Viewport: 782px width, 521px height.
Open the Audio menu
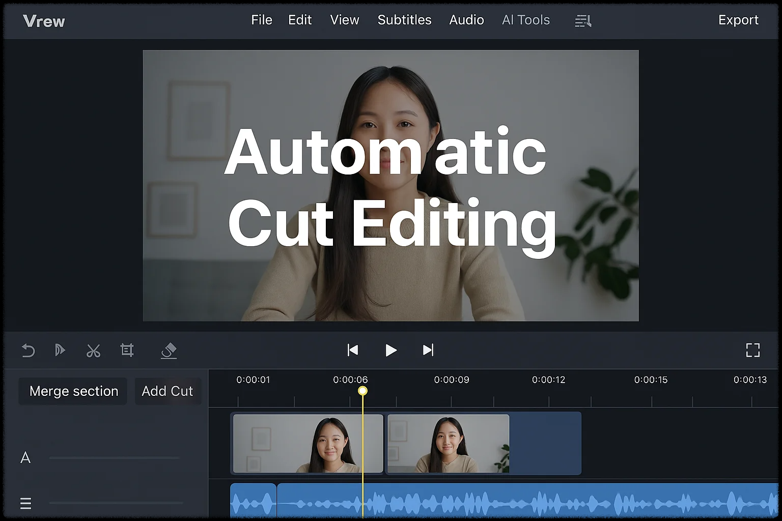[466, 20]
